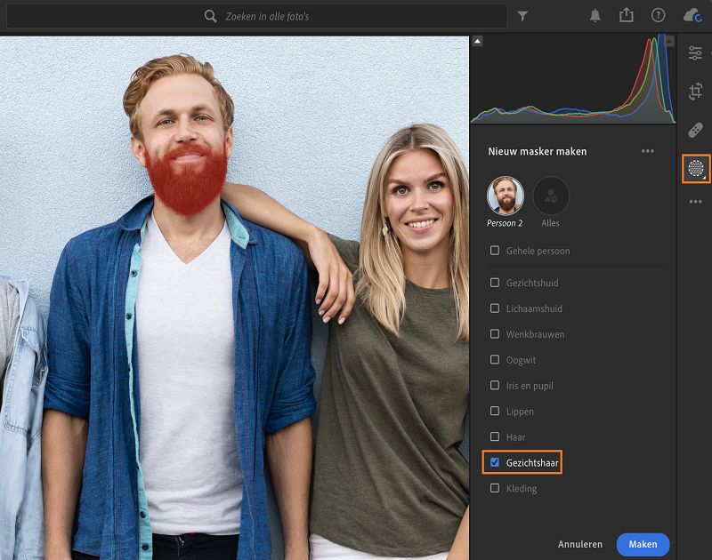This screenshot has width=712, height=560.
Task: Open the Edit sliders panel icon
Action: pyautogui.click(x=695, y=53)
